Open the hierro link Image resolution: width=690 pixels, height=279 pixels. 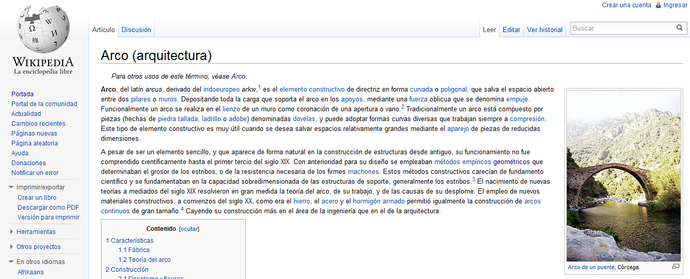302,201
